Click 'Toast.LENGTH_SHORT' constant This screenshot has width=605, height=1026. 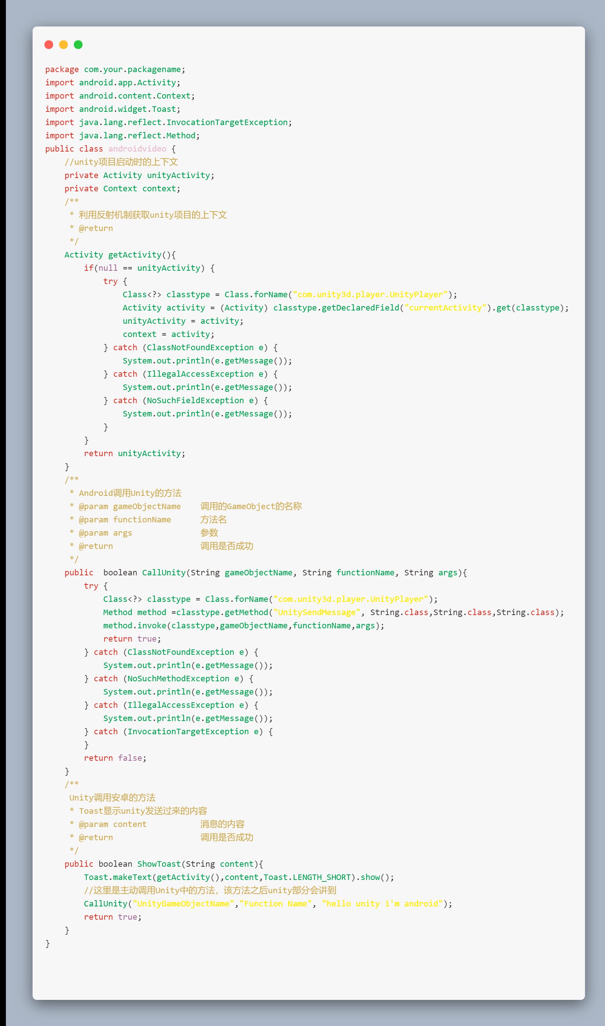coord(307,877)
